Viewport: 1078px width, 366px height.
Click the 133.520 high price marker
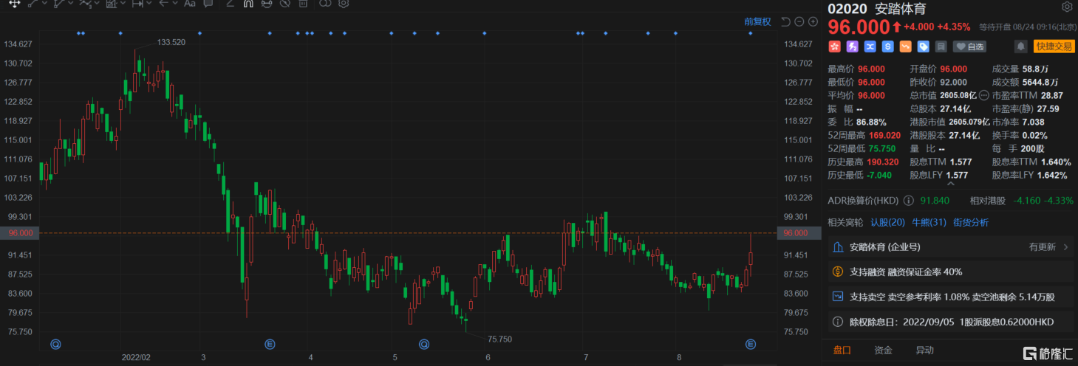(x=171, y=42)
